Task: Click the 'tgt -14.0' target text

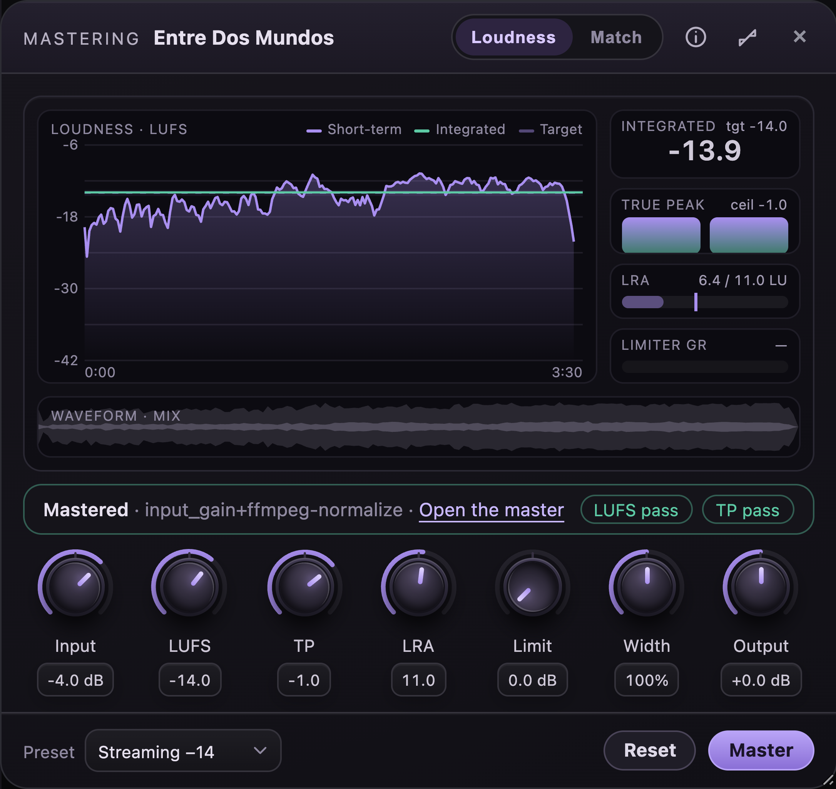Action: [x=756, y=126]
